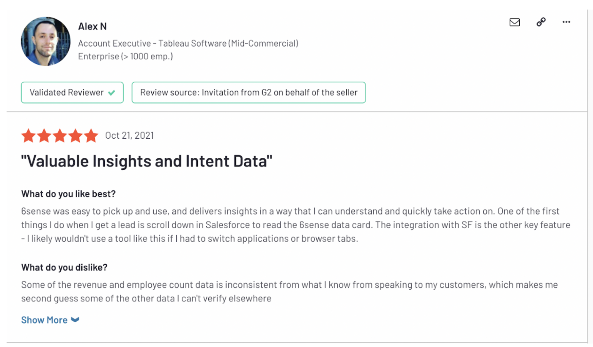Click the Enterprise (> 1000 emp.) label

tap(125, 56)
